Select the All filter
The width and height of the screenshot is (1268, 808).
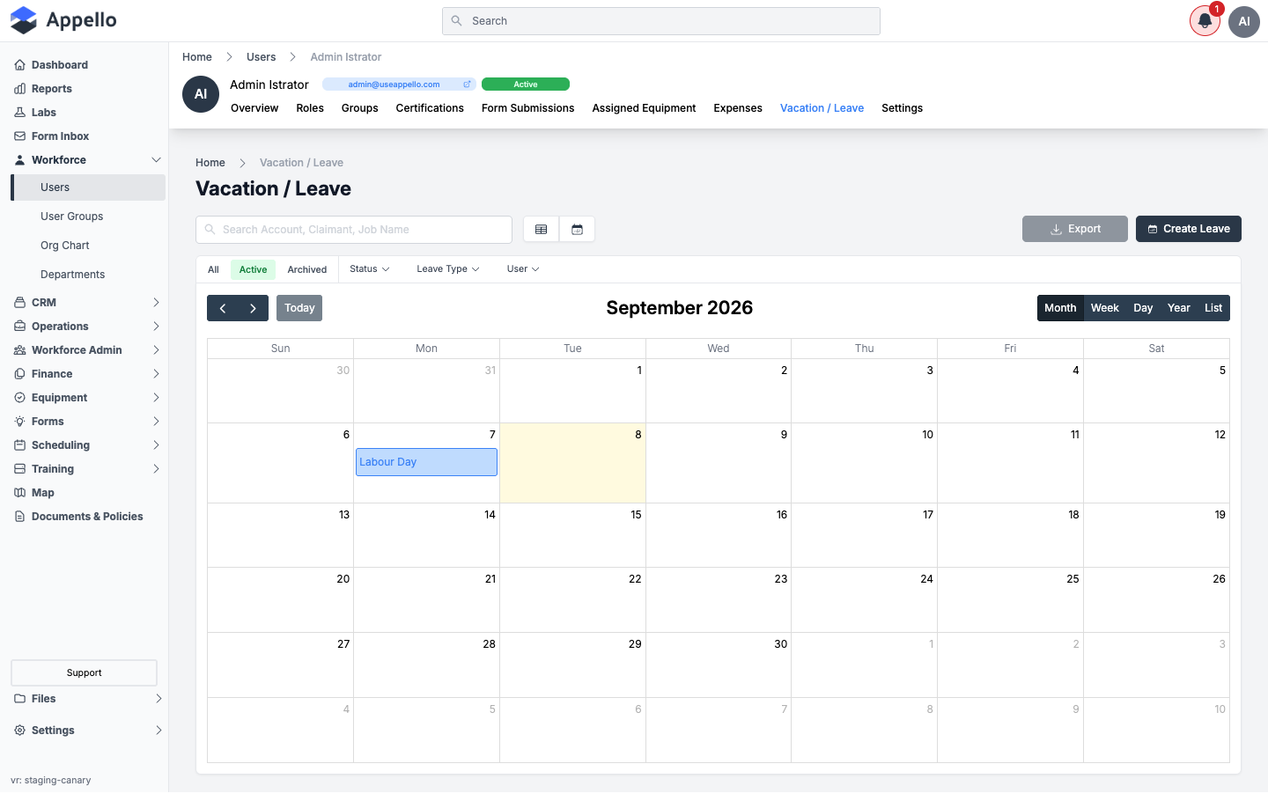coord(213,270)
